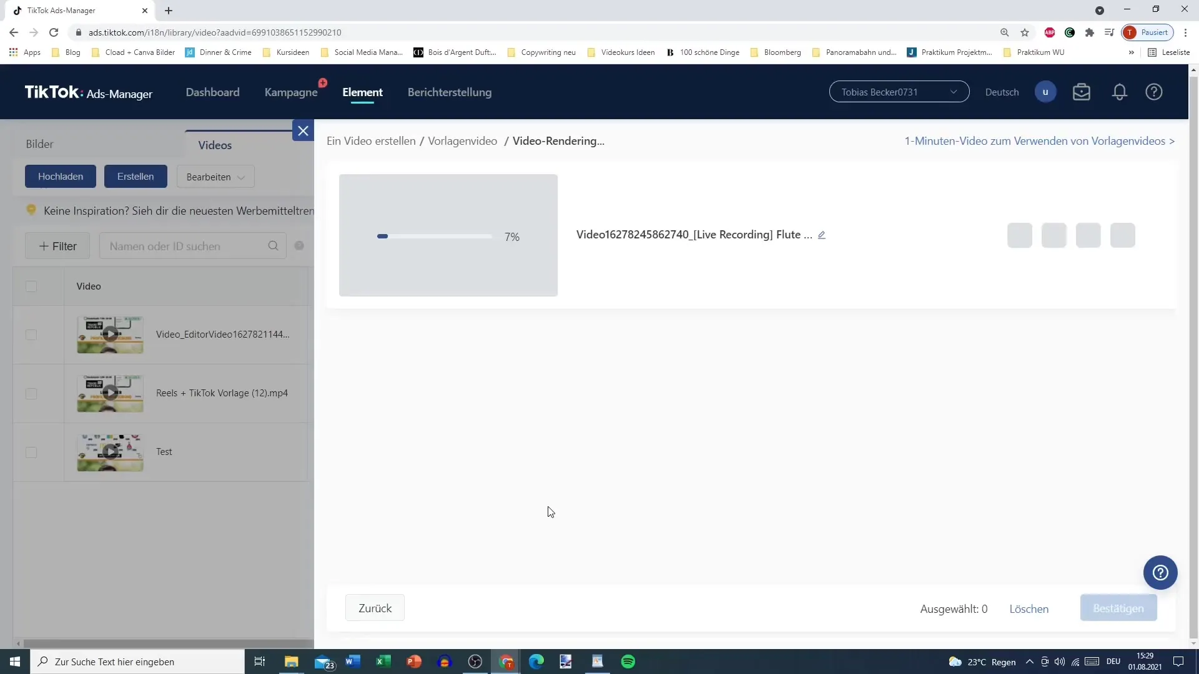Open PowerPoint from the taskbar
This screenshot has height=674, width=1199.
point(414,662)
